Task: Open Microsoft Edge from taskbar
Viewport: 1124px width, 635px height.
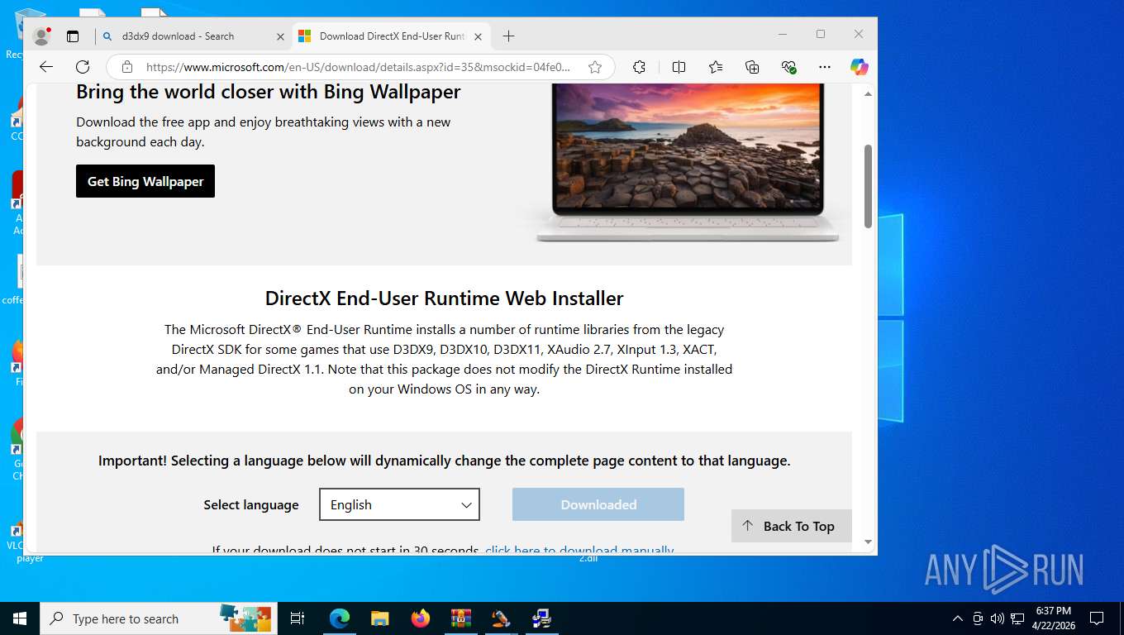Action: tap(340, 618)
